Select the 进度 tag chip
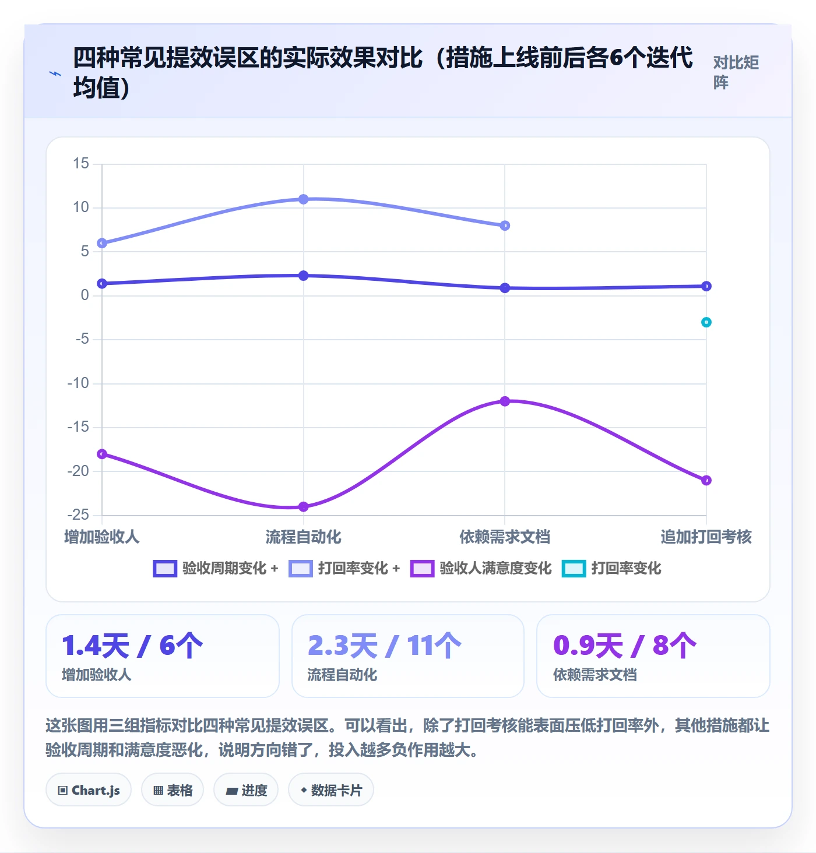The image size is (816, 853). (x=246, y=790)
